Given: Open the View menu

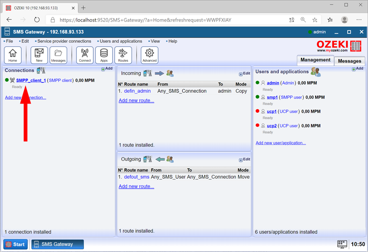Looking at the screenshot, I should [155, 41].
